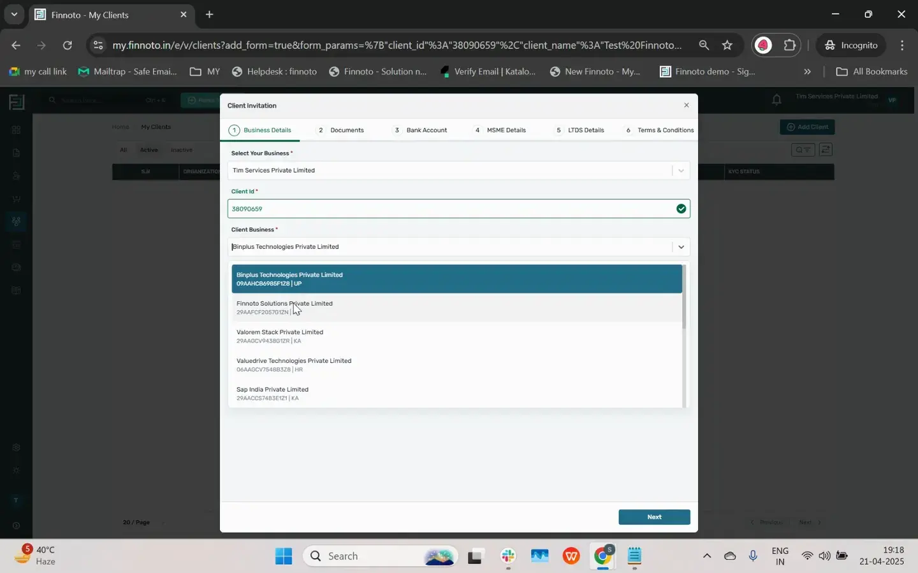Click the Add Client button
The height and width of the screenshot is (573, 918).
(x=807, y=127)
